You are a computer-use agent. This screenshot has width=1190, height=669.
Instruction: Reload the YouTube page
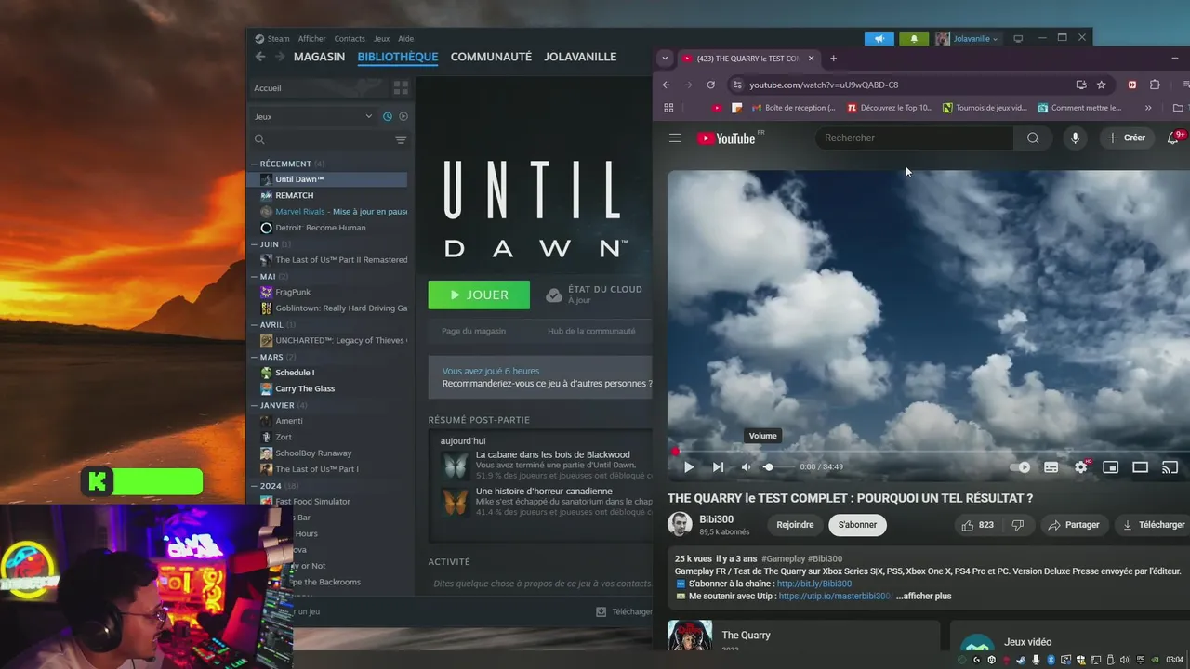(x=711, y=85)
